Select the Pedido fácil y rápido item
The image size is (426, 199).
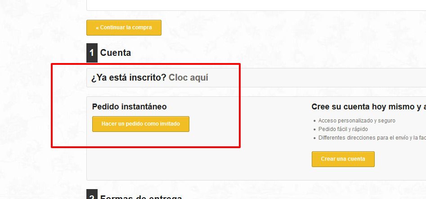(343, 129)
